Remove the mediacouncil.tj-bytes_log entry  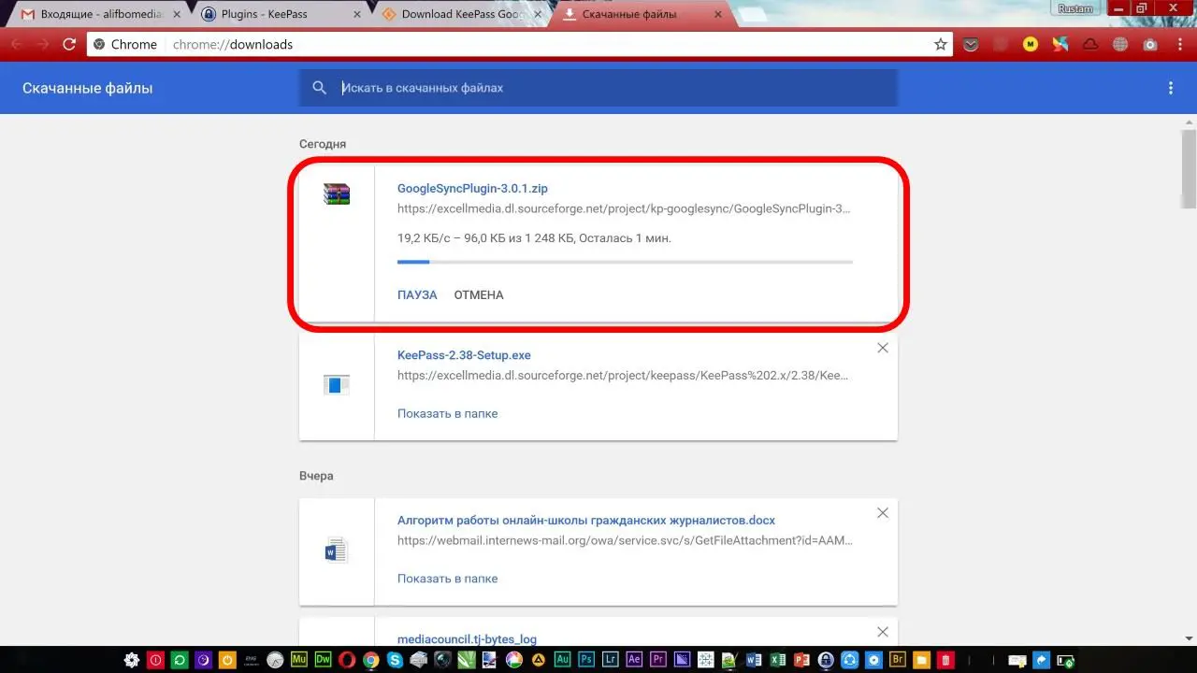pyautogui.click(x=882, y=632)
